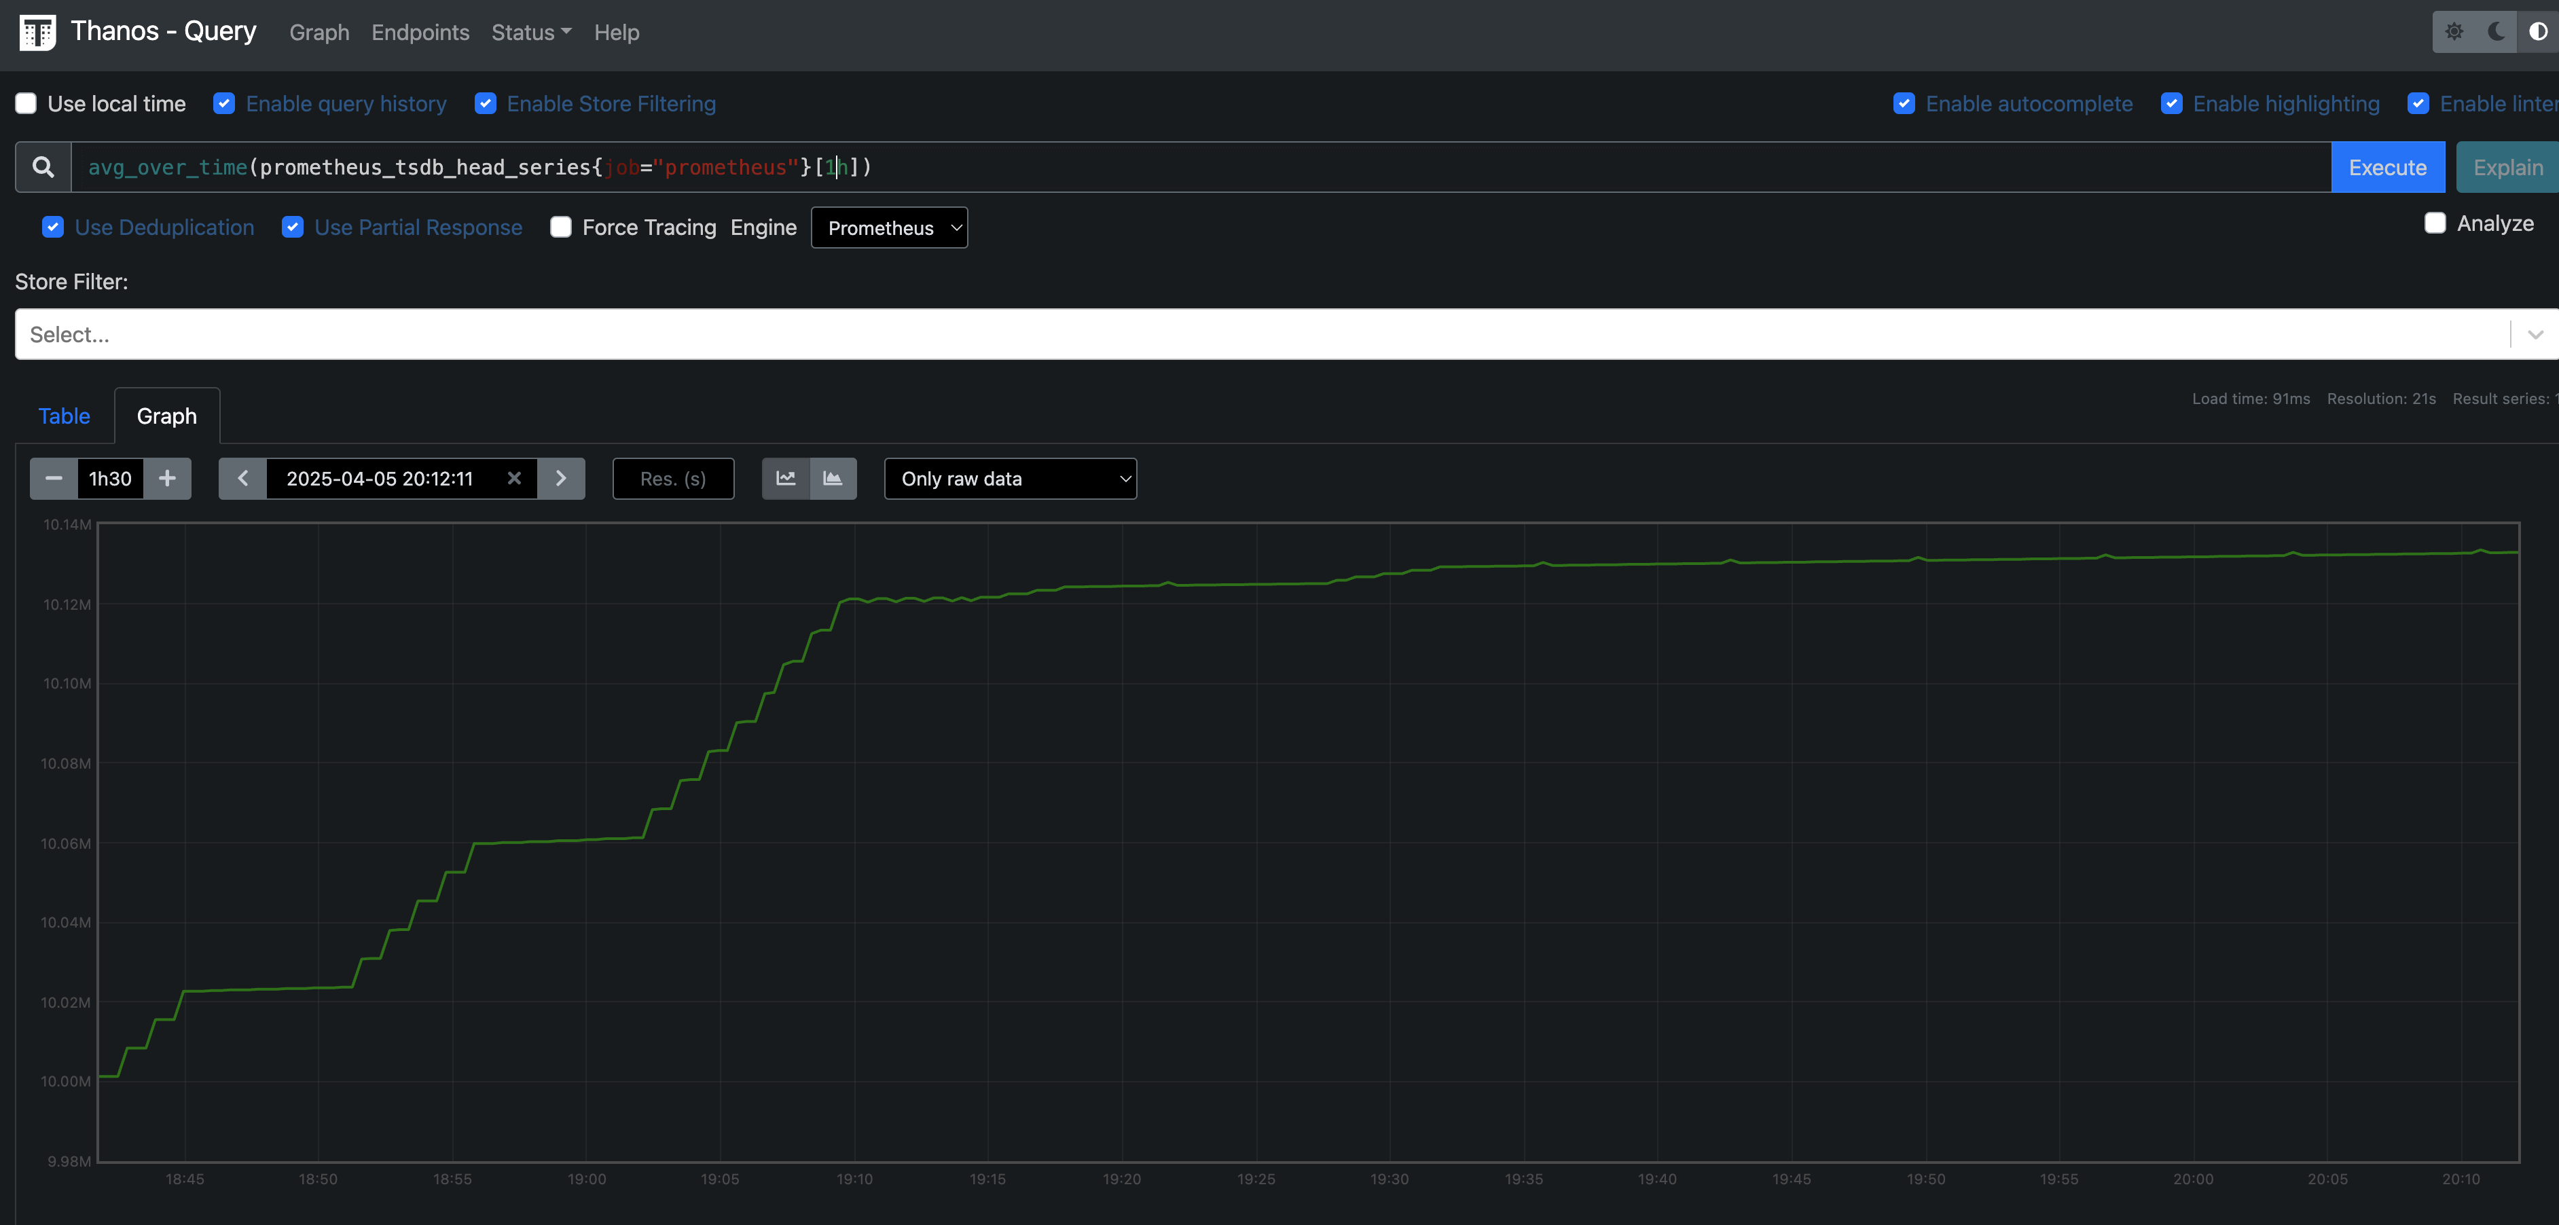Click Thanos - Query brand title
2559x1225 pixels.
164,31
